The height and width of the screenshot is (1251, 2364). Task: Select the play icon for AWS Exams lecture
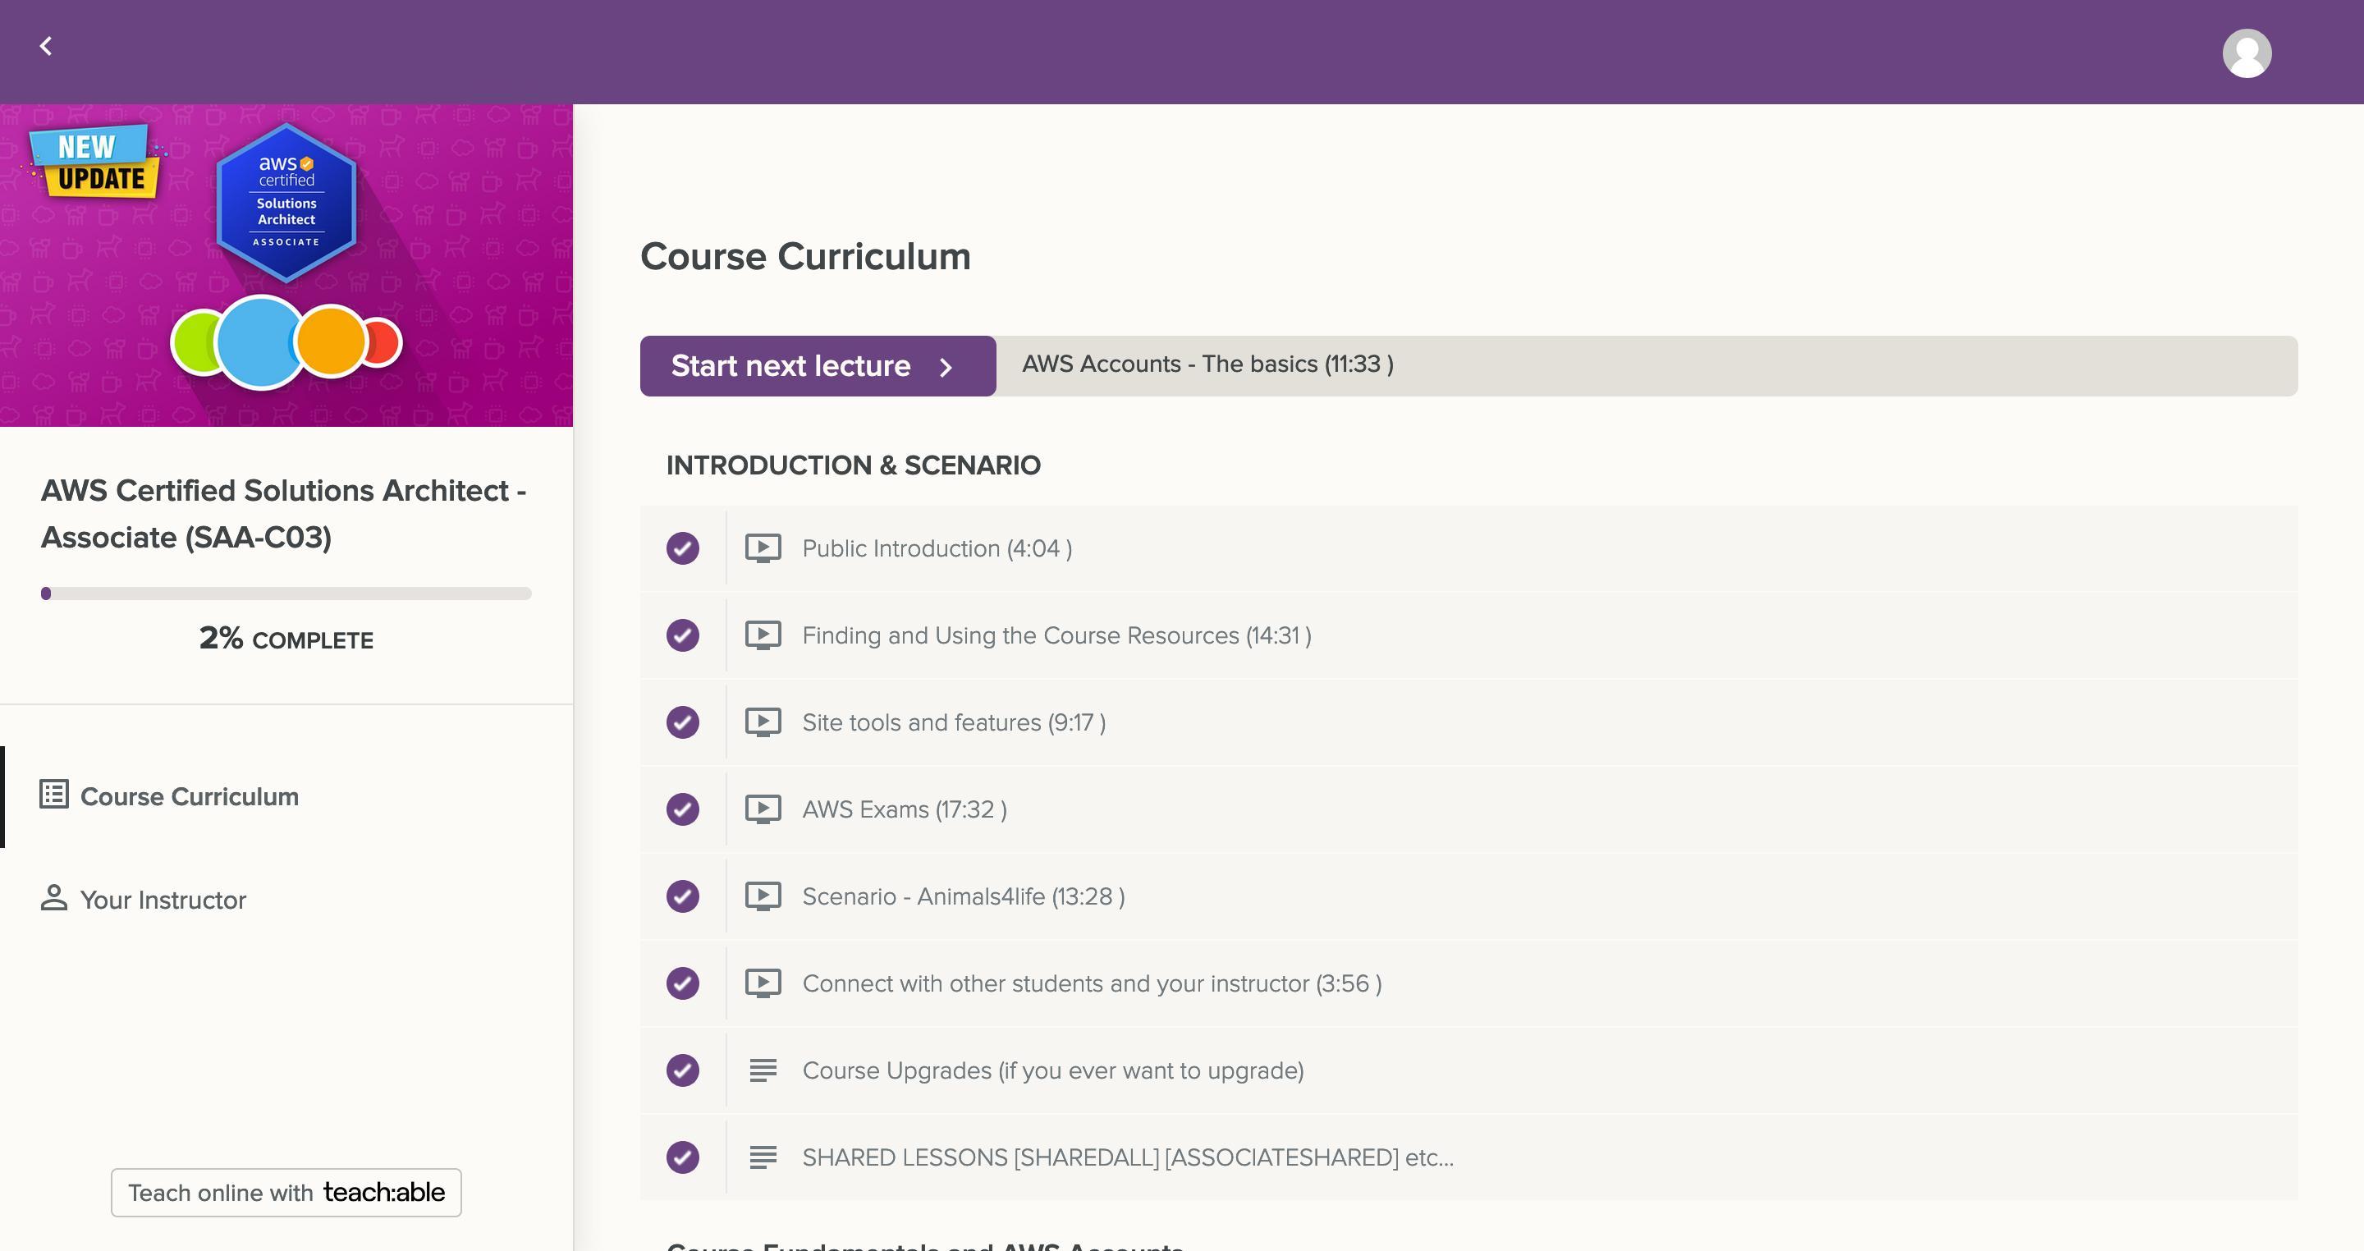click(x=762, y=809)
